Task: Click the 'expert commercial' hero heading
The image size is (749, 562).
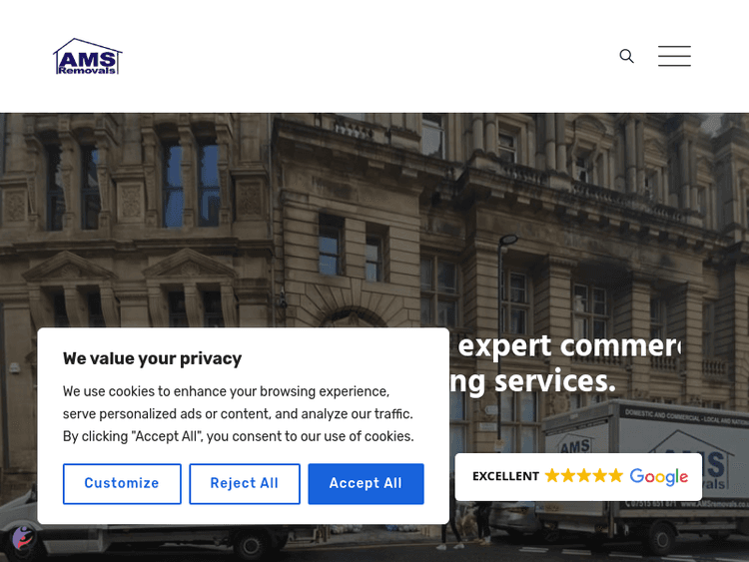Action: [x=569, y=345]
